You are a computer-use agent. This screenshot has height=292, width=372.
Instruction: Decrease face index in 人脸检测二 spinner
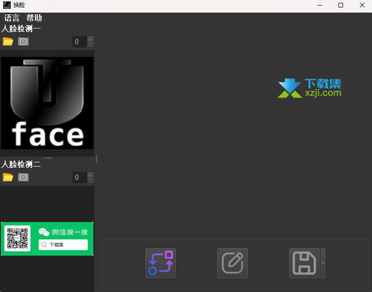[x=90, y=180]
